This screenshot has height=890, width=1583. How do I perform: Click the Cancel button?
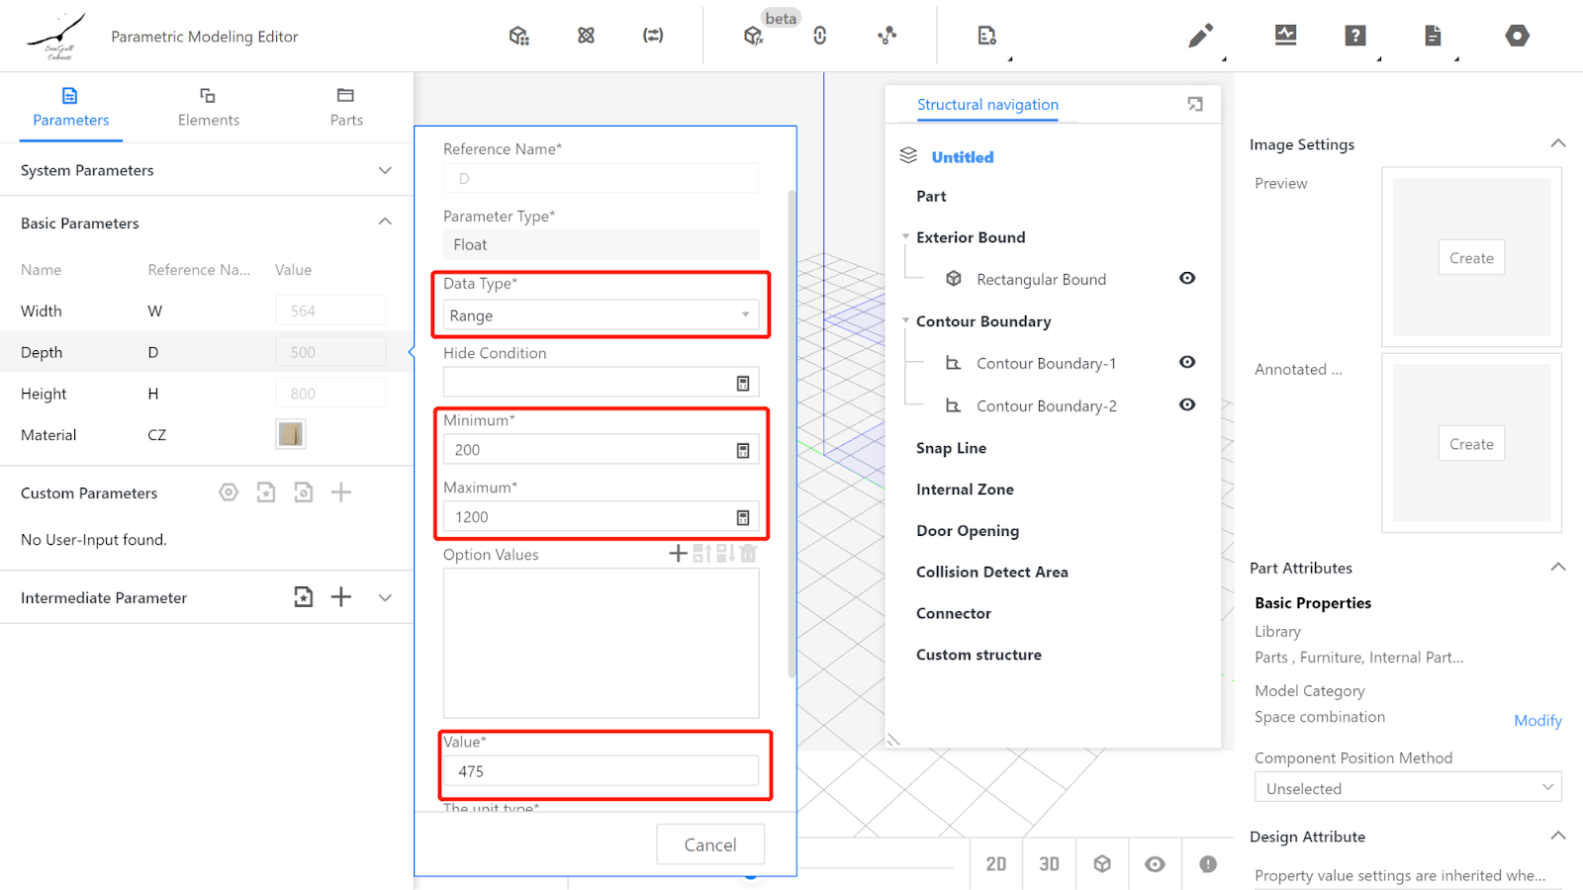(x=710, y=845)
